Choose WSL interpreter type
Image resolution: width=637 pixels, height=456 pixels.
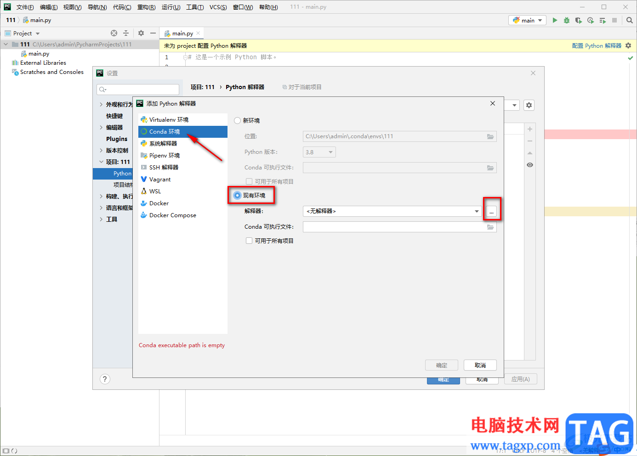(183, 191)
